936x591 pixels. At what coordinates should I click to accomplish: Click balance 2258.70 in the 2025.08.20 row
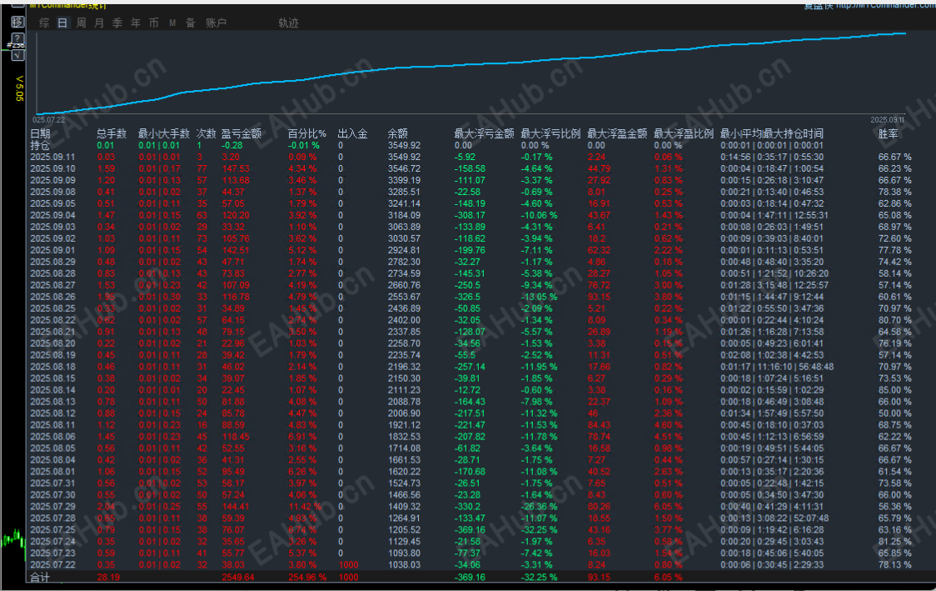click(x=404, y=343)
